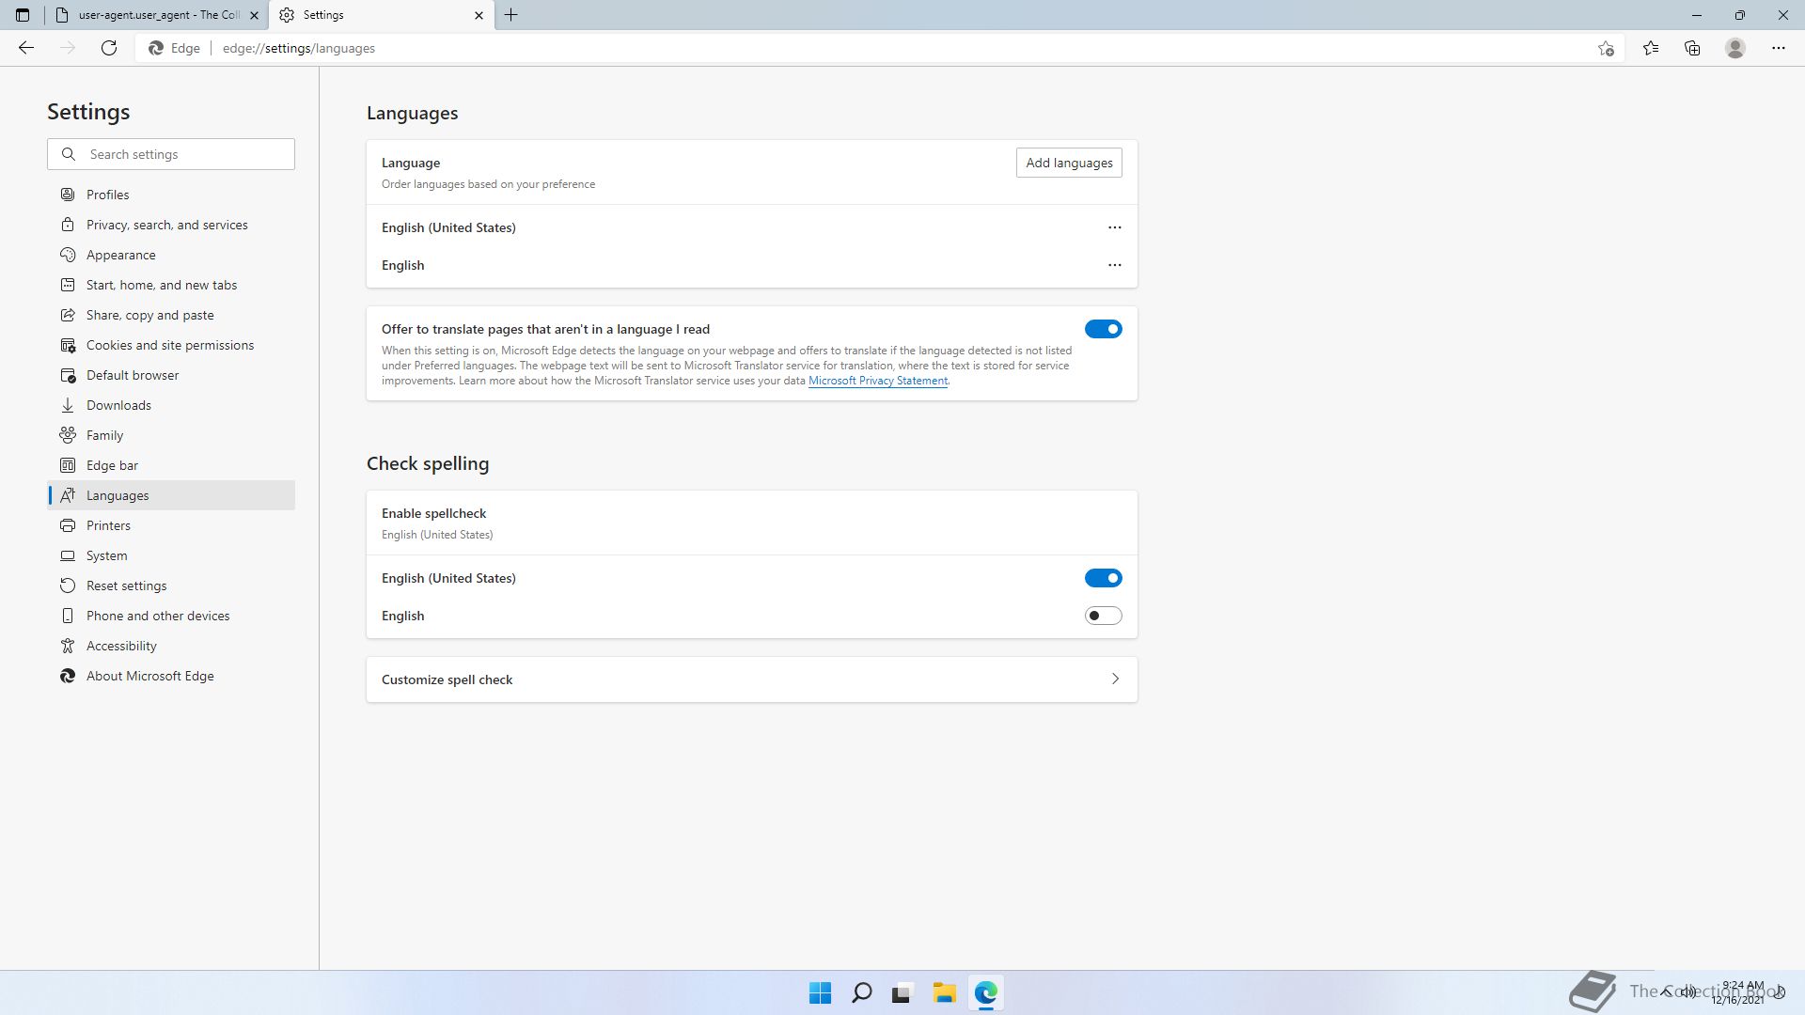Screen dimensions: 1805x1015
Task: Click the Favorites star icon in toolbar
Action: point(1650,48)
